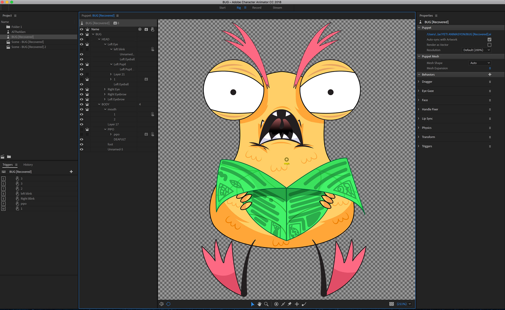Select the Dangle tool
The height and width of the screenshot is (310, 505).
click(x=304, y=304)
